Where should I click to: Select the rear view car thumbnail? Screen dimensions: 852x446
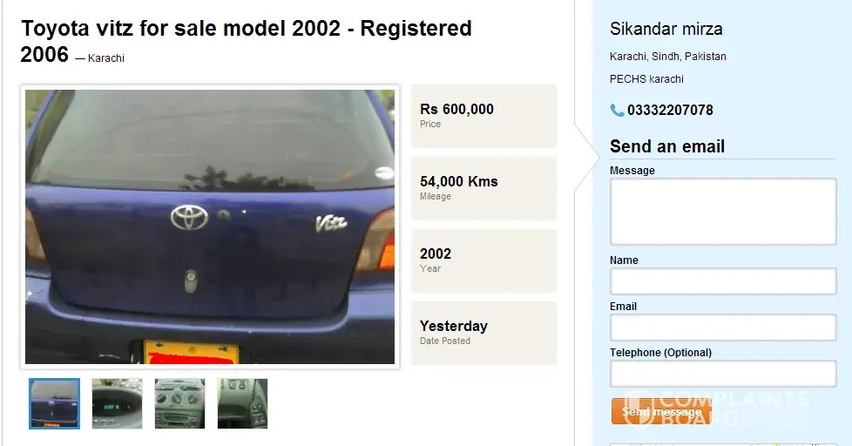(54, 403)
